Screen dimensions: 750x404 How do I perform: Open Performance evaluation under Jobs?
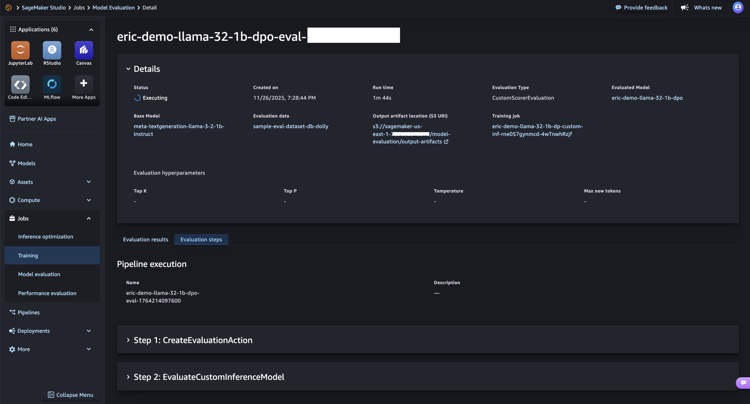[52, 293]
